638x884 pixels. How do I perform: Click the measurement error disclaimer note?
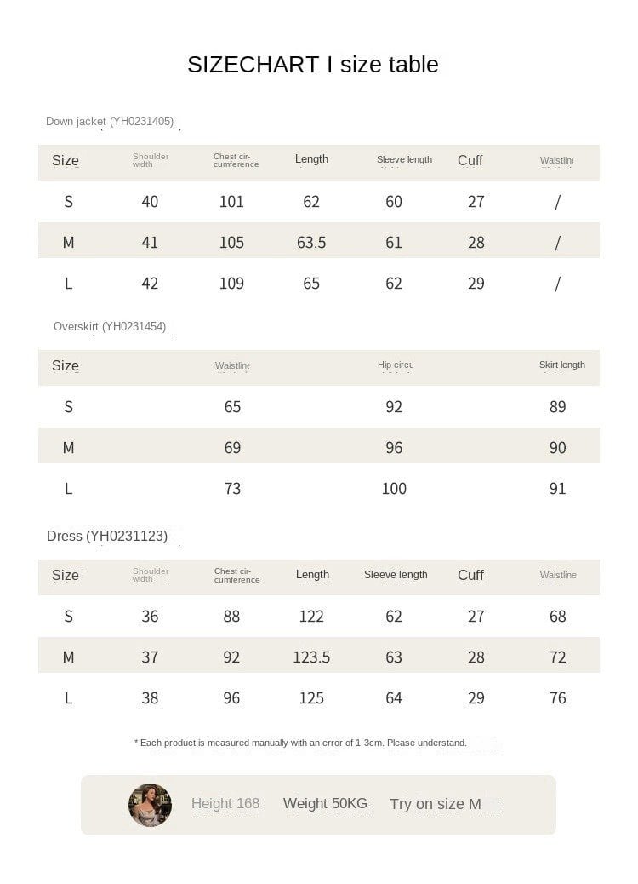300,743
